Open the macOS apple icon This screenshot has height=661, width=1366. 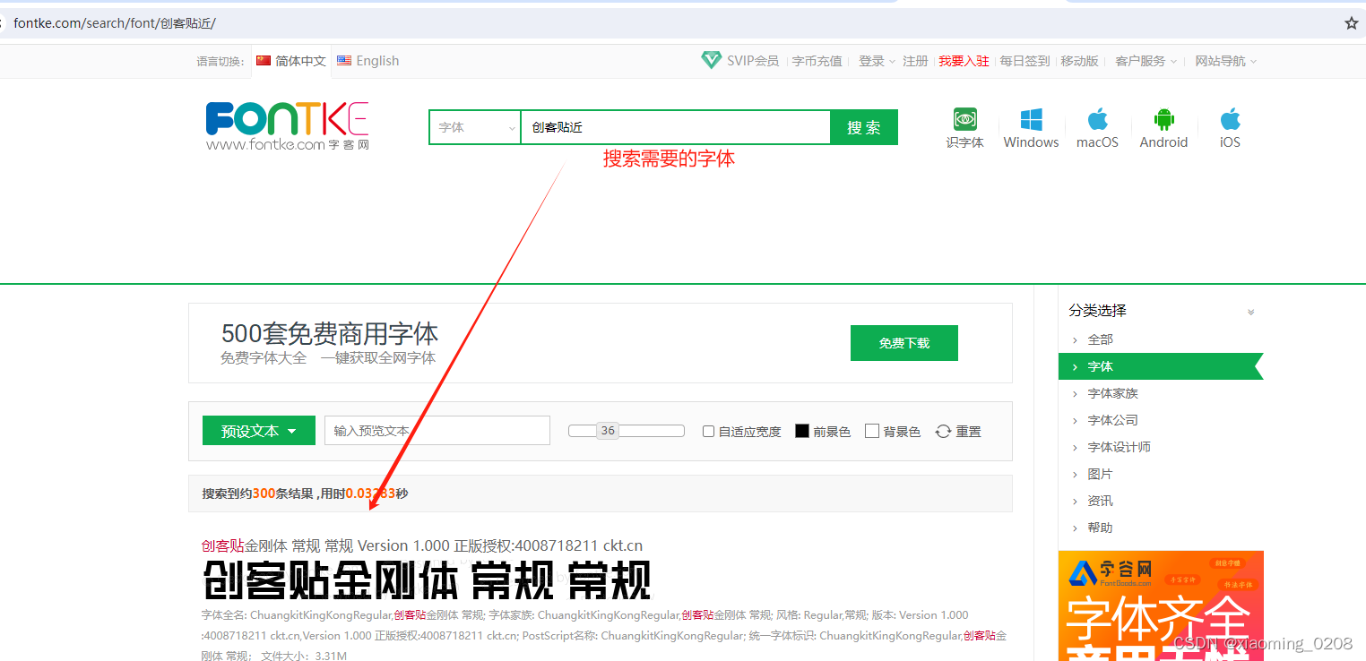click(1097, 119)
